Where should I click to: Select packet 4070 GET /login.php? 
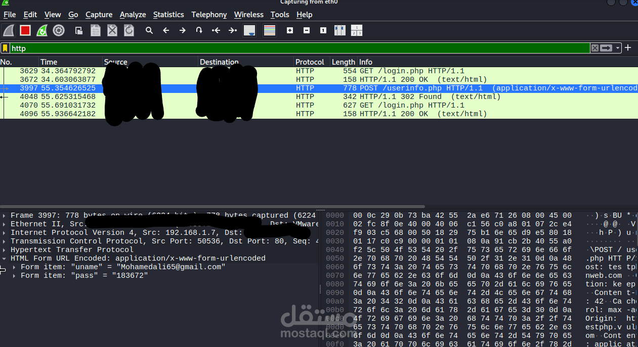pyautogui.click(x=319, y=106)
